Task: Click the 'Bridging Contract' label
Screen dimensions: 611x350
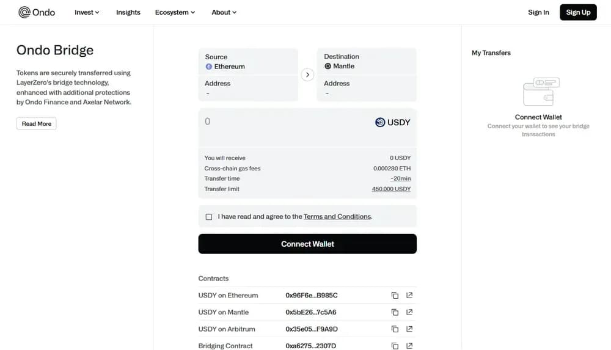Action: tap(225, 346)
